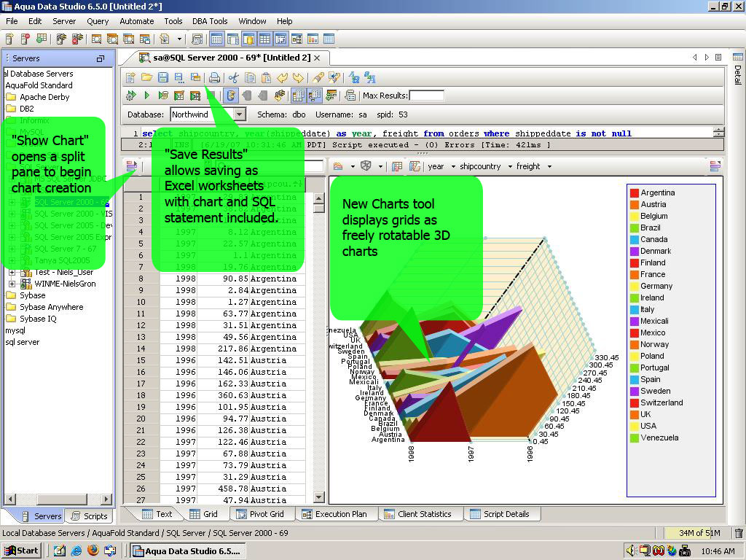The width and height of the screenshot is (746, 560).
Task: Expand the Test - Niels_User server node
Action: pyautogui.click(x=12, y=273)
